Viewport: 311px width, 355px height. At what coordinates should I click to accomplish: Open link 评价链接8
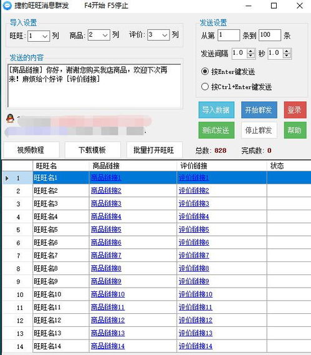pyautogui.click(x=194, y=268)
